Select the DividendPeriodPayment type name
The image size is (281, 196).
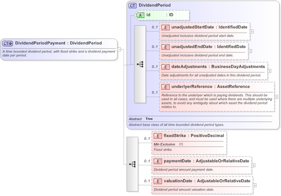coord(40,43)
